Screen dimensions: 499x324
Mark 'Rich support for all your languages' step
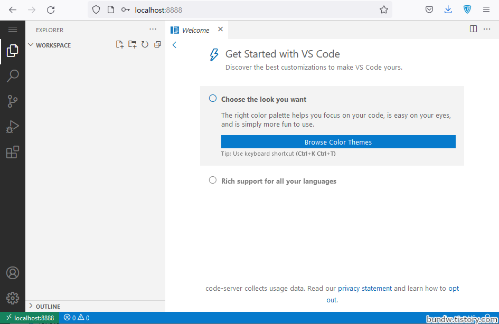coord(213,180)
